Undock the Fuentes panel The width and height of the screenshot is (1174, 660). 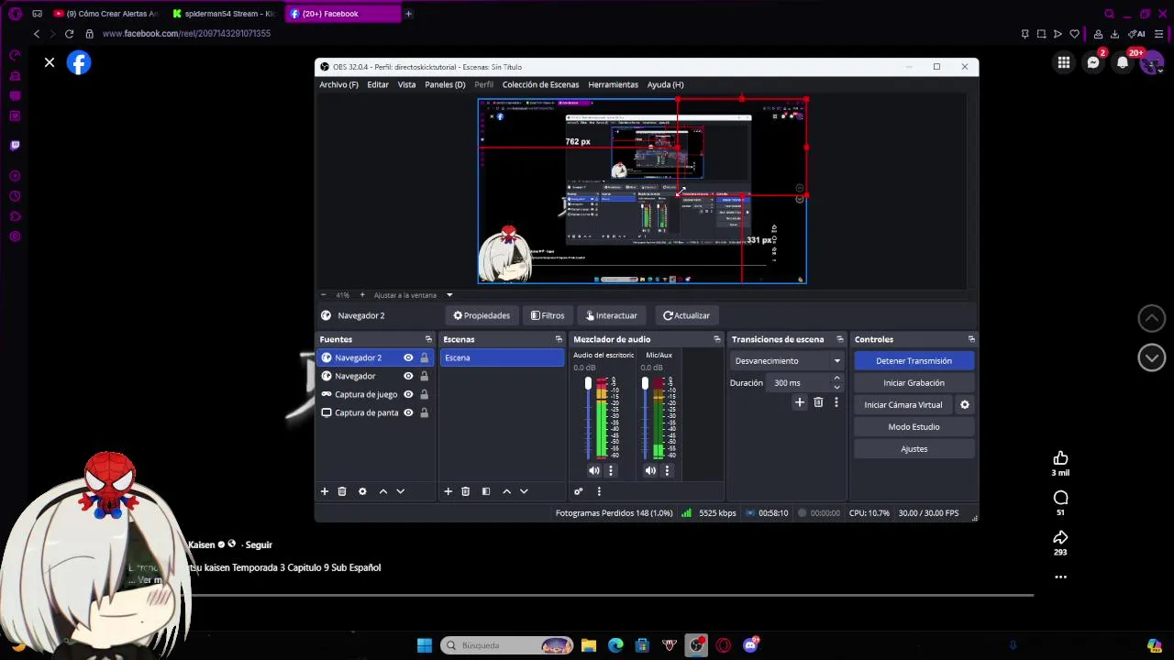[428, 339]
